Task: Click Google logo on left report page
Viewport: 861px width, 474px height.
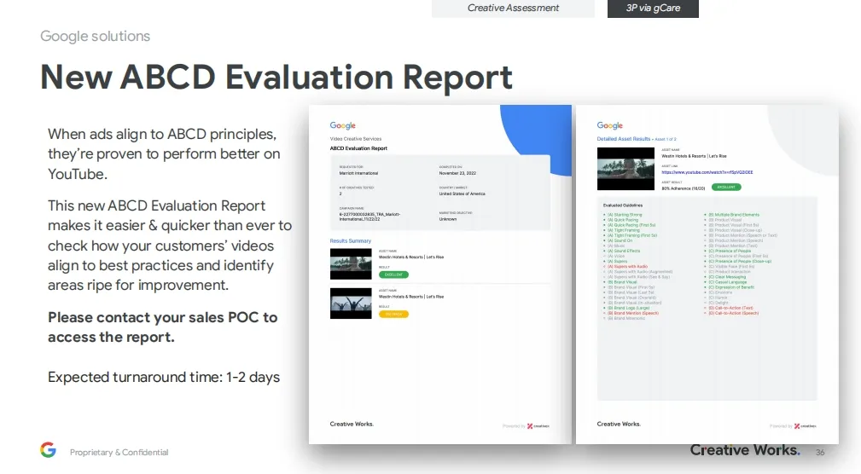Action: 343,125
